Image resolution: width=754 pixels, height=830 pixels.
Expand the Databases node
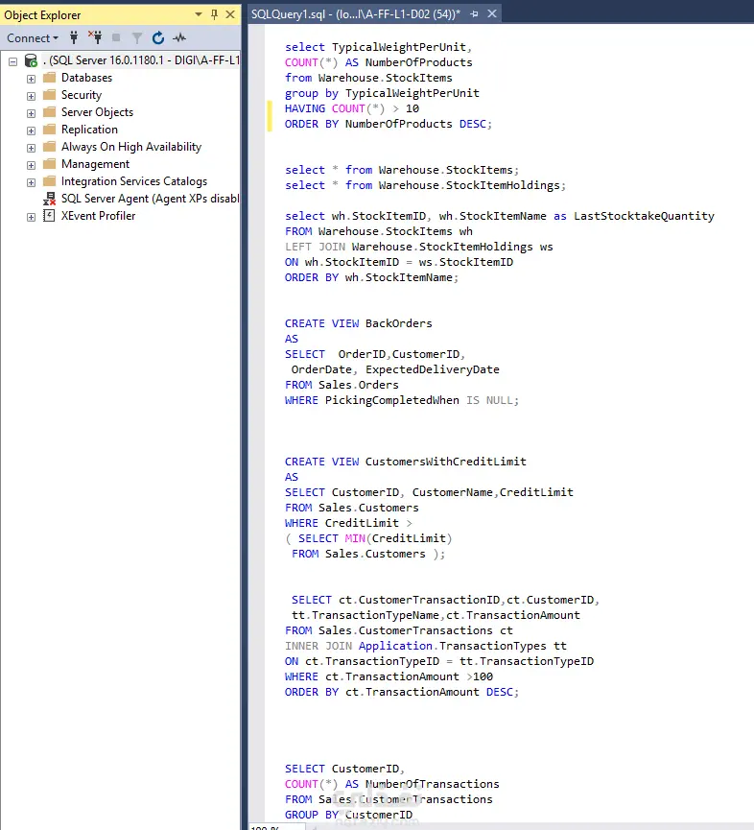[32, 79]
